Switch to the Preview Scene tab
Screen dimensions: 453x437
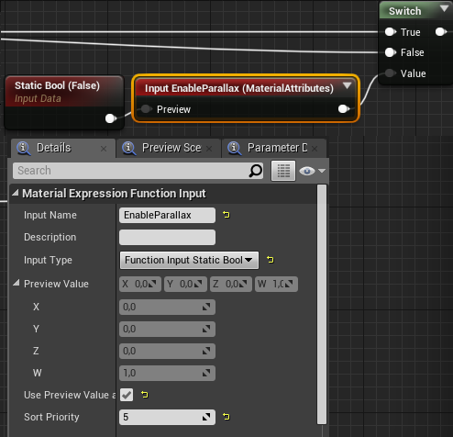click(168, 148)
